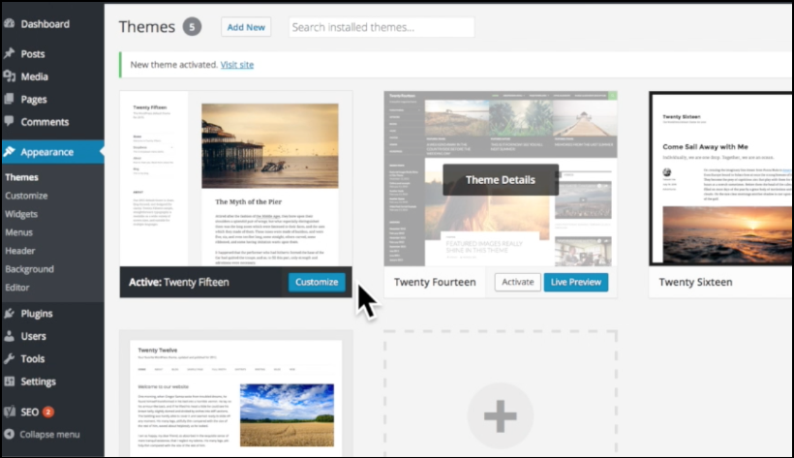
Task: Click the Tools wrench icon
Action: (x=9, y=358)
